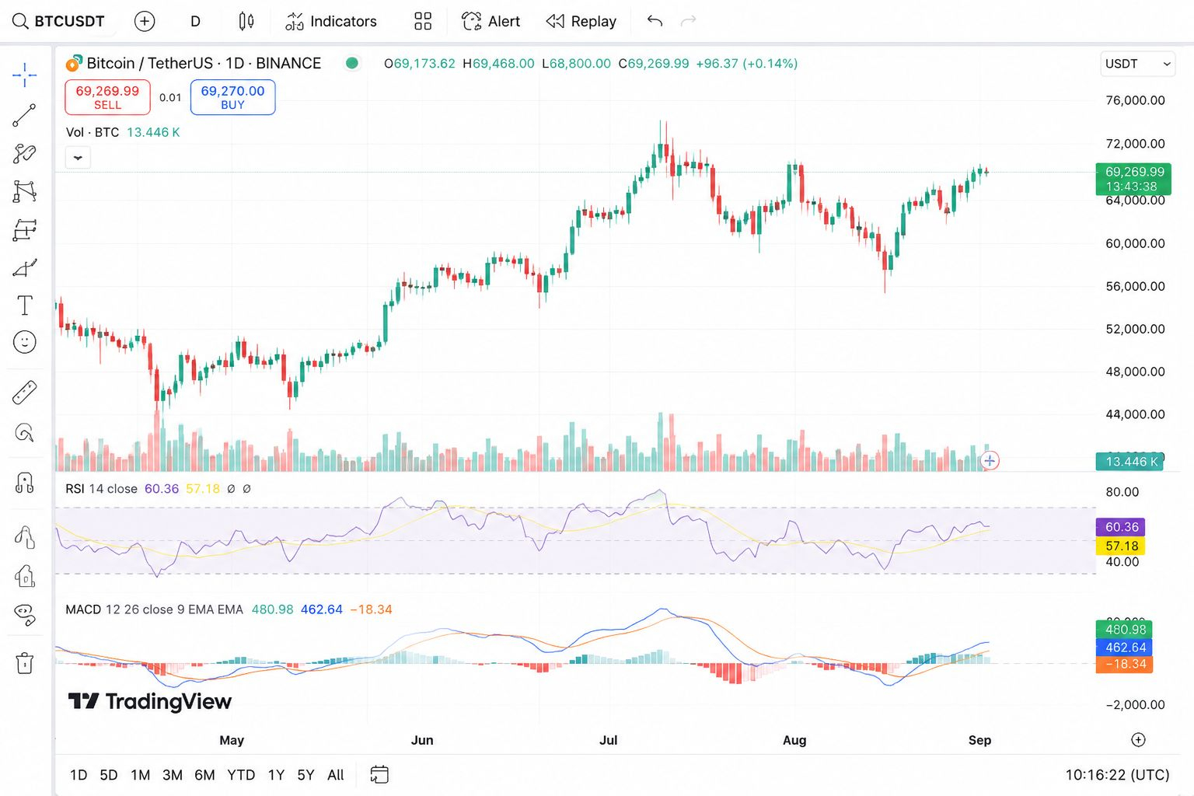Click the Aug marker on time axis
This screenshot has height=796, width=1194.
coord(794,740)
